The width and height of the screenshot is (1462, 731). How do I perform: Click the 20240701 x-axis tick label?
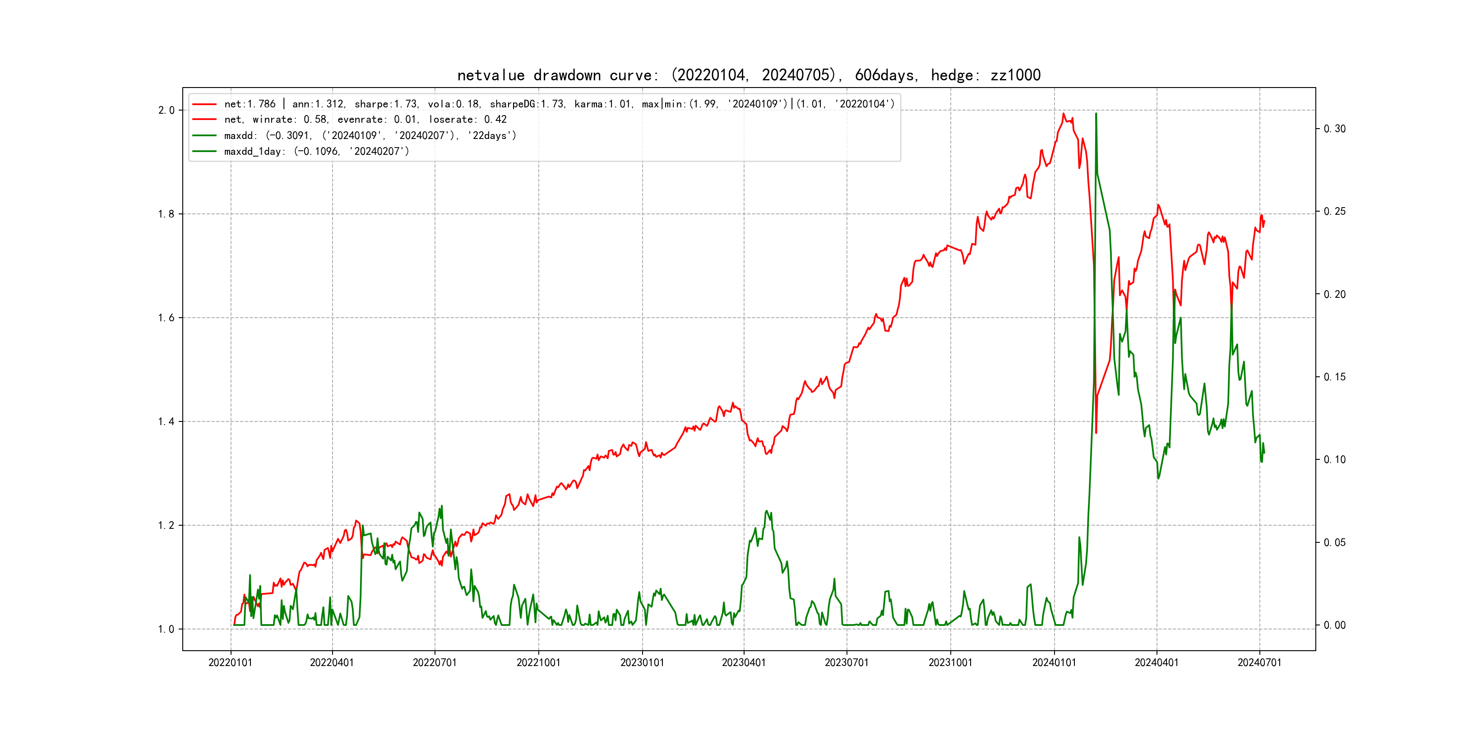[x=1259, y=663]
